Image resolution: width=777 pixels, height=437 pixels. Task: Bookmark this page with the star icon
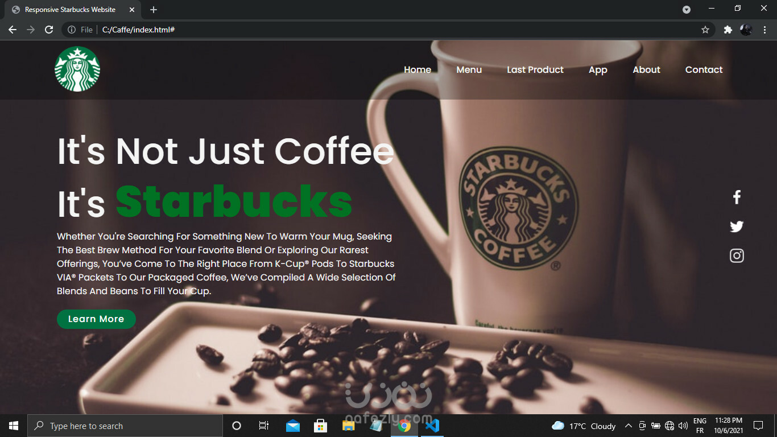(705, 30)
